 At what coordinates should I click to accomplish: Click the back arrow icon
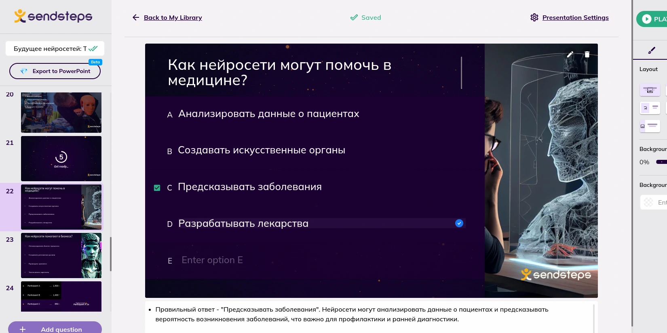[x=136, y=17]
